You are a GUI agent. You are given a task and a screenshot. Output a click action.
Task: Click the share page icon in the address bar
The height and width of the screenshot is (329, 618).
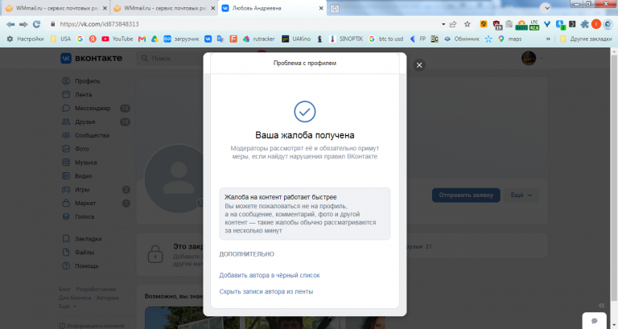(453, 24)
